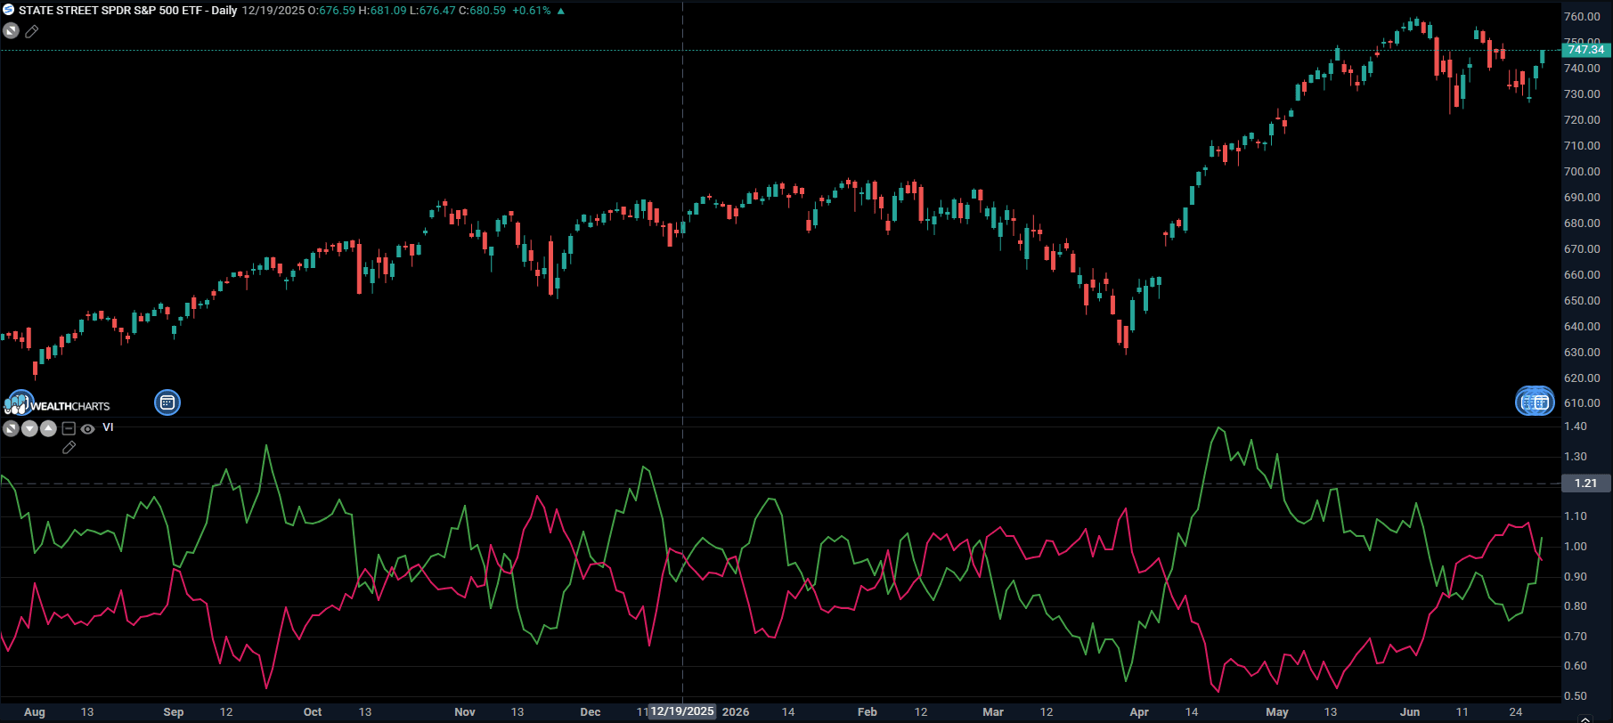Click the 1.21 indicator value tag
The height and width of the screenshot is (723, 1613).
(x=1585, y=483)
